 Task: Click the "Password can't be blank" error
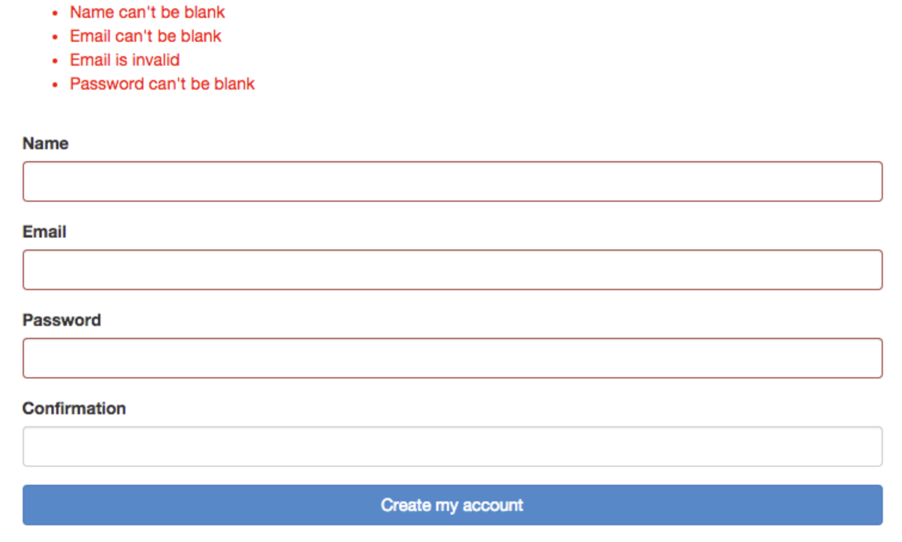(162, 84)
